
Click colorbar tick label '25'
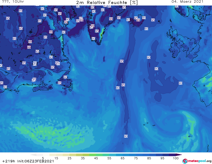pos(69,158)
